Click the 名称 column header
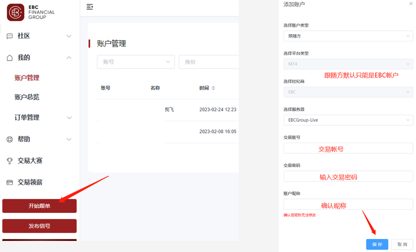This screenshot has width=416, height=252. [155, 88]
